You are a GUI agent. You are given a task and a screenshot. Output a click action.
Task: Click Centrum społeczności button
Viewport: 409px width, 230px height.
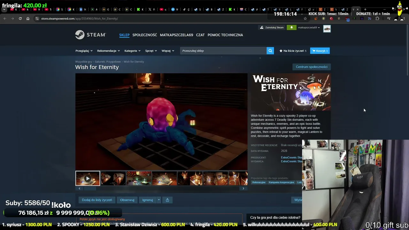point(312,67)
